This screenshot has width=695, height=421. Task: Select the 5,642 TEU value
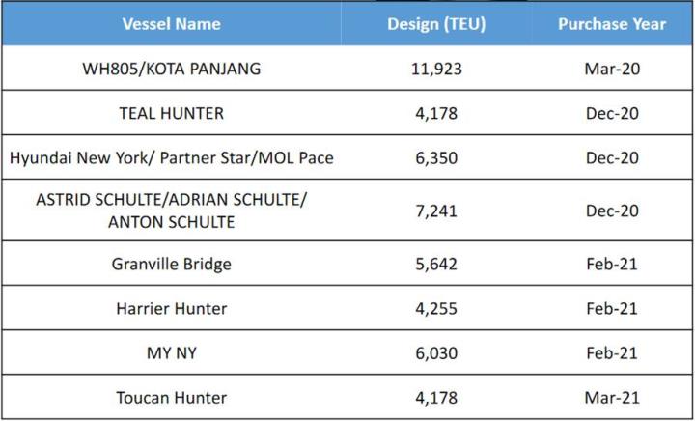click(436, 264)
